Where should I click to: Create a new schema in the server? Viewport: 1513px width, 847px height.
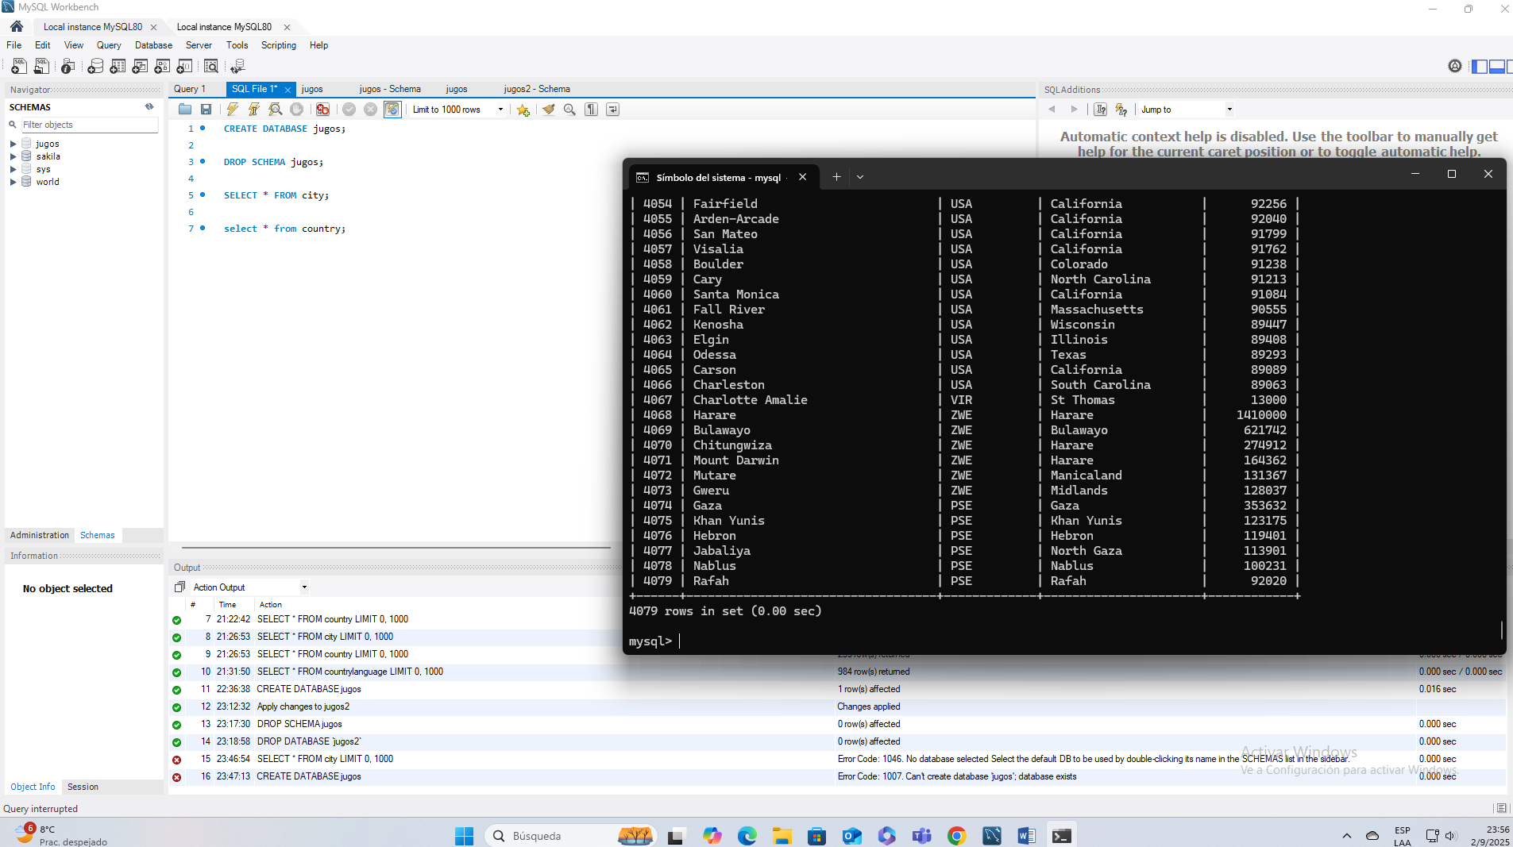(x=95, y=67)
